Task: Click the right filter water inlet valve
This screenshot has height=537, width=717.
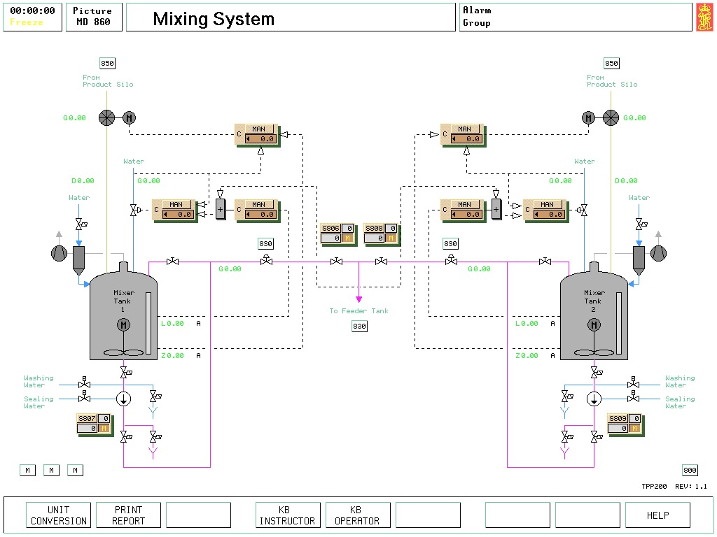Action: [641, 224]
